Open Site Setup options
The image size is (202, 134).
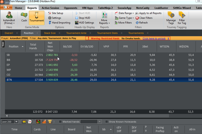(x=56, y=13)
